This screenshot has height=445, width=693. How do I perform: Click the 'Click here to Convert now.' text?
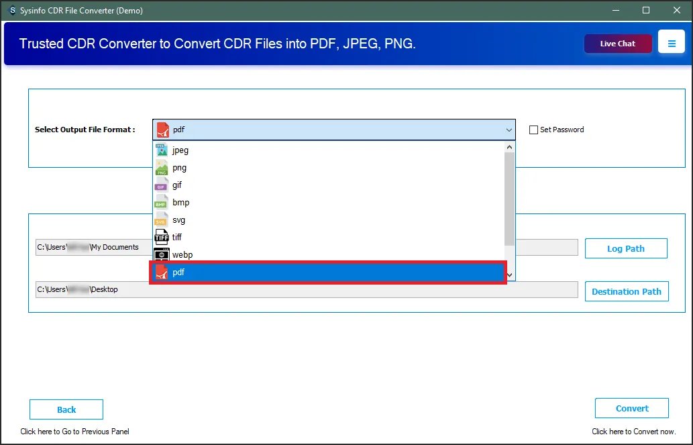633,432
